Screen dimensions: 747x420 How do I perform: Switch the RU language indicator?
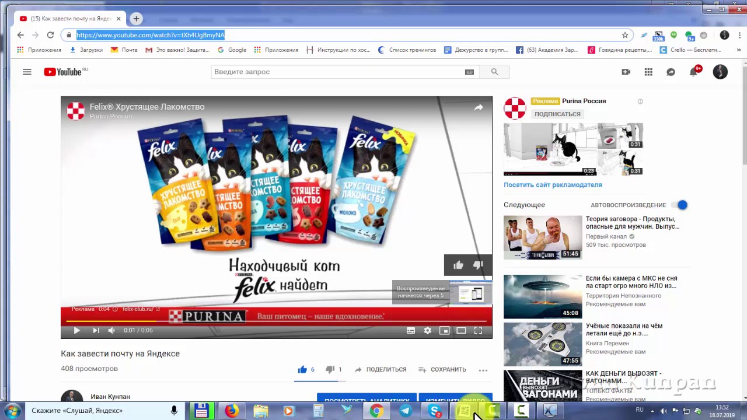(x=640, y=410)
